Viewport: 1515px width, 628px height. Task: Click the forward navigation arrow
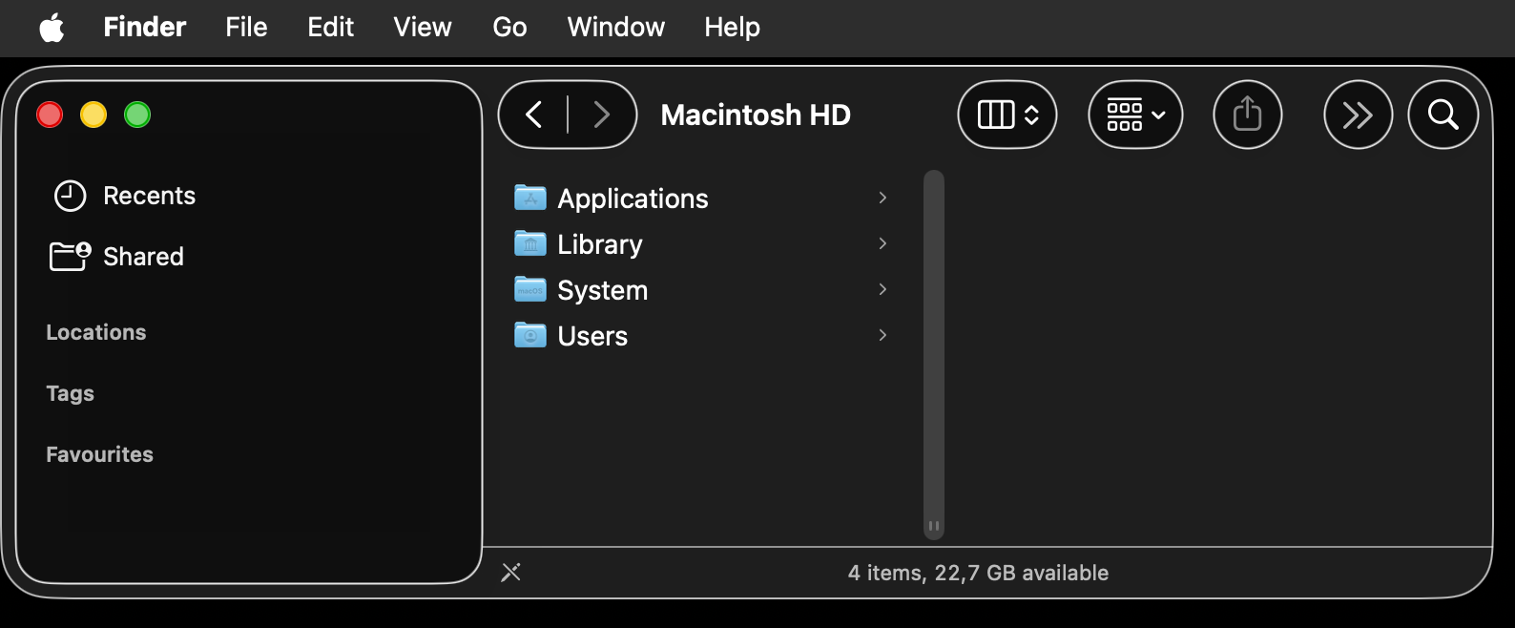click(601, 115)
